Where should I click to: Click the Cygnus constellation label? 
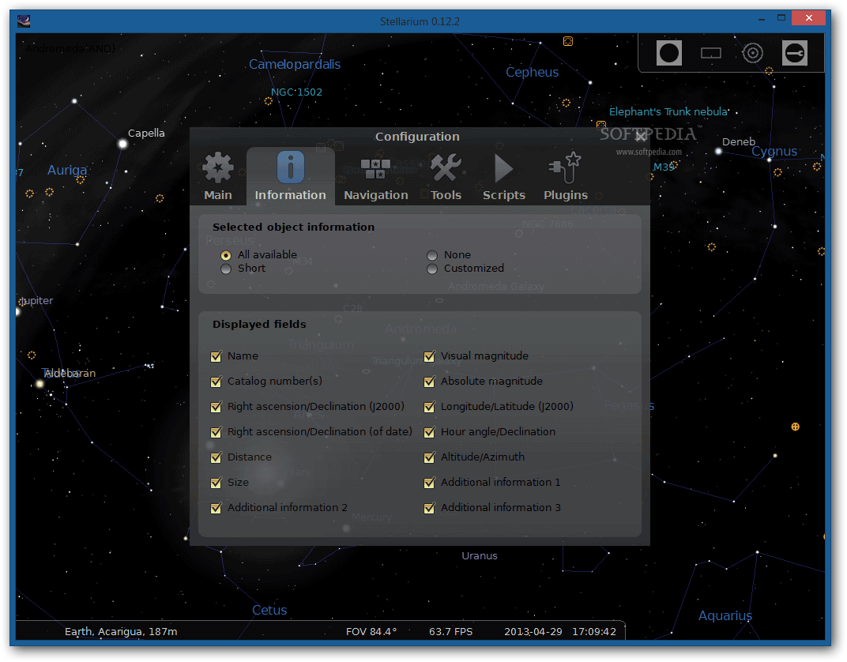(x=774, y=151)
